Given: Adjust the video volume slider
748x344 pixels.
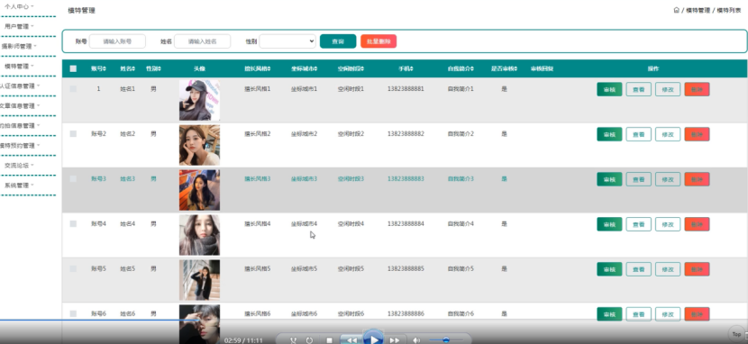Looking at the screenshot, I should (x=445, y=339).
